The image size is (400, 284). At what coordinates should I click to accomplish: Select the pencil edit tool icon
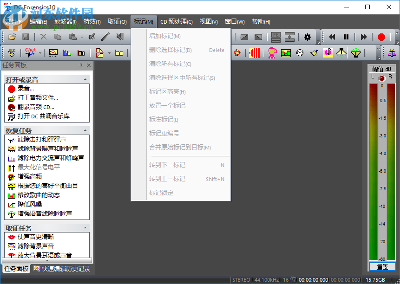point(105,37)
